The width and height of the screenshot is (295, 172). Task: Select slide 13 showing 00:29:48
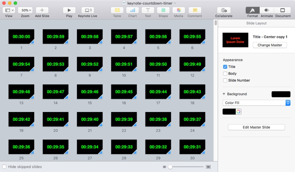point(21,91)
